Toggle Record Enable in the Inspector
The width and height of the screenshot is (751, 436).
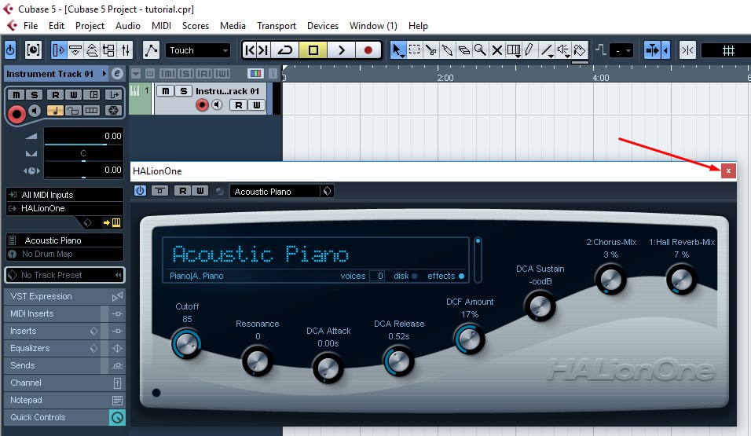[x=16, y=114]
